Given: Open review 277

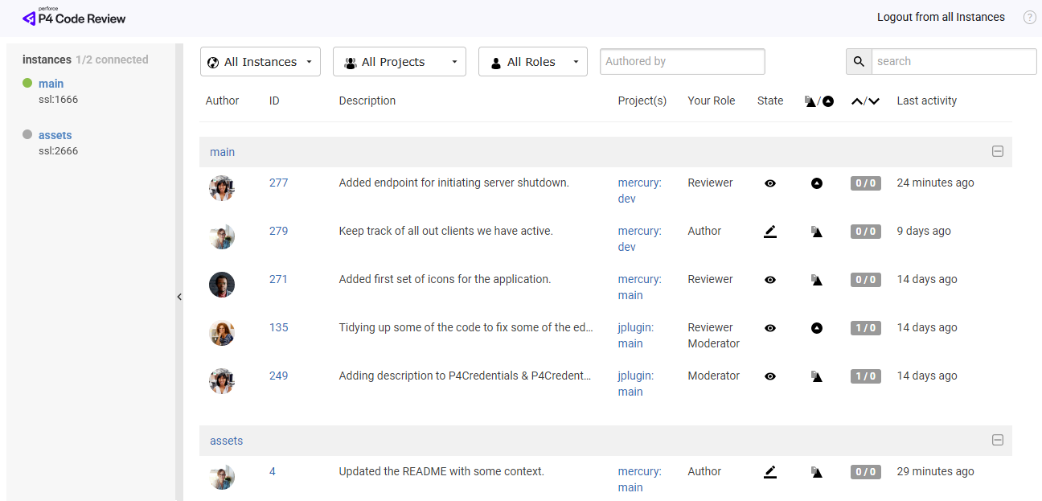Looking at the screenshot, I should point(278,183).
